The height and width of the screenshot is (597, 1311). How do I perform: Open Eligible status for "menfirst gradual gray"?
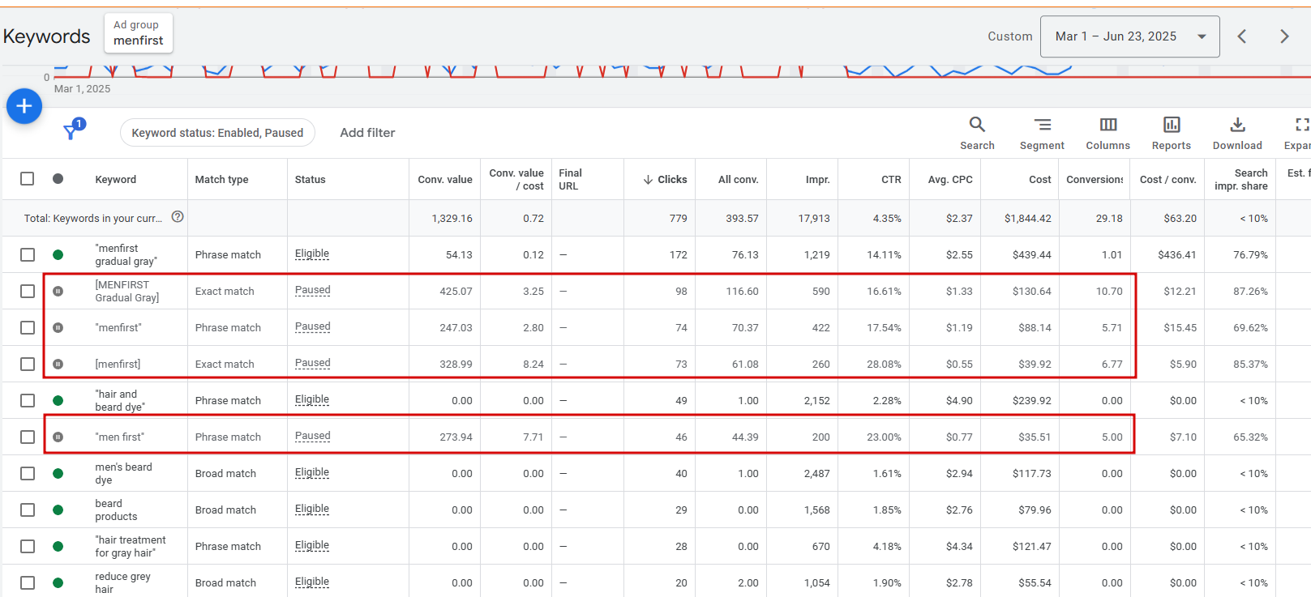[x=312, y=254]
